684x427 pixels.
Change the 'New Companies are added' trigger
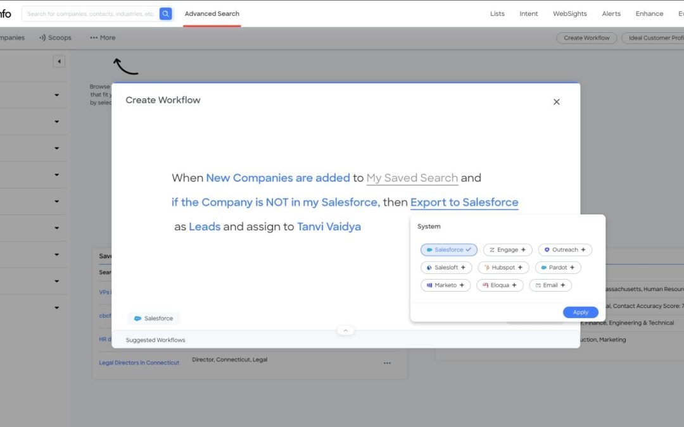(278, 178)
